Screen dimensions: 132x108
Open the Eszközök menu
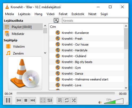pyautogui.click(x=78, y=14)
